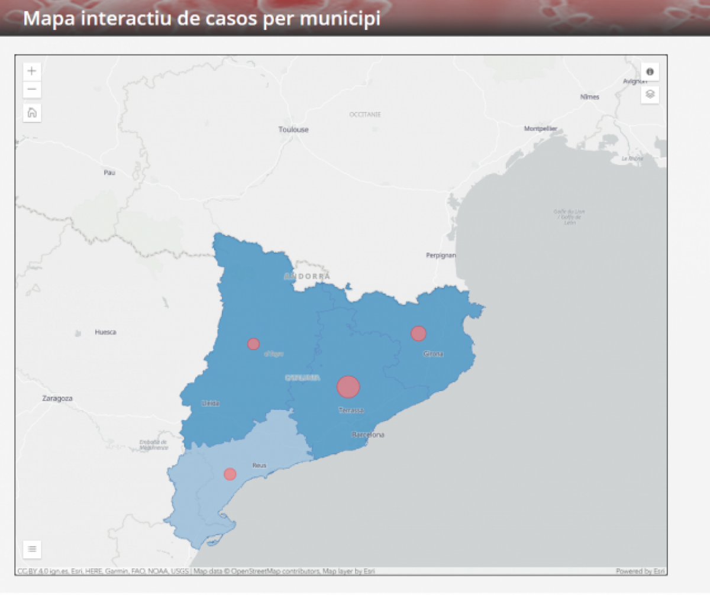
Task: Zoom out of the map
Action: 32,90
